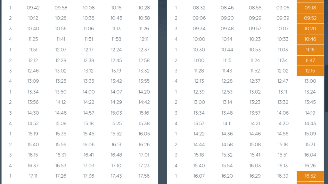Click the 16:26 time in left table's last column
Image resolution: width=328 pixels, height=184 pixels.
click(144, 144)
